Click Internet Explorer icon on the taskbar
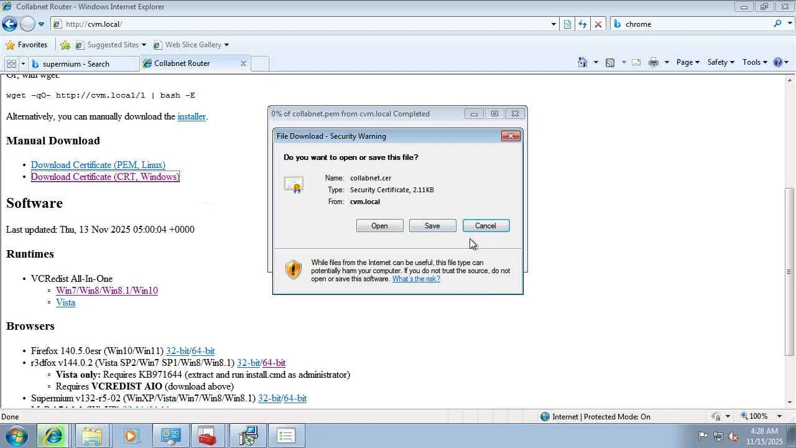796x448 pixels. click(53, 436)
